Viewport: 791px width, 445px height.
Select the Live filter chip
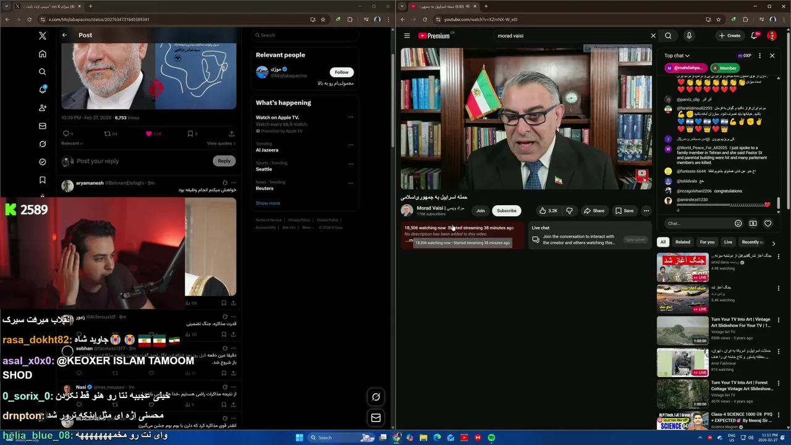tap(728, 242)
